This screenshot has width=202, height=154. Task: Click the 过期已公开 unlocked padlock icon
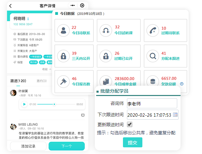click(x=106, y=56)
